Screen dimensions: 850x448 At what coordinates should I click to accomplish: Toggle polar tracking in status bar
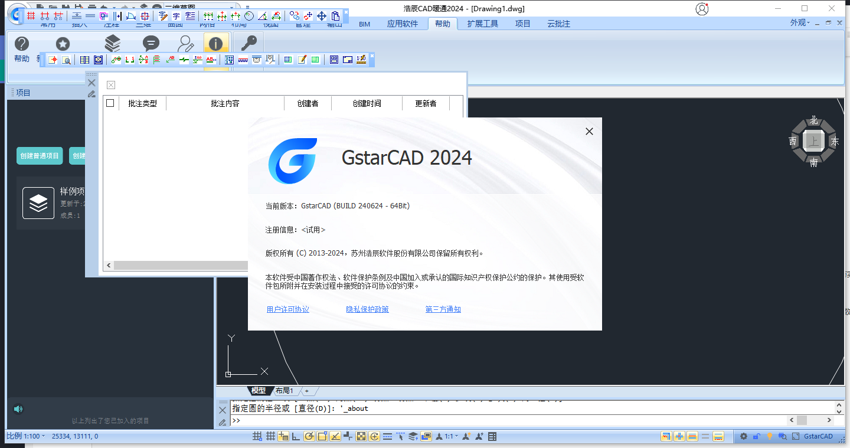pos(309,437)
